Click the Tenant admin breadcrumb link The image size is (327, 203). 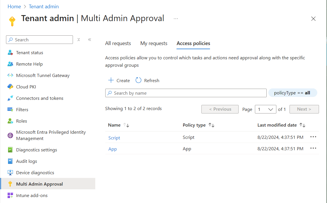tap(44, 7)
